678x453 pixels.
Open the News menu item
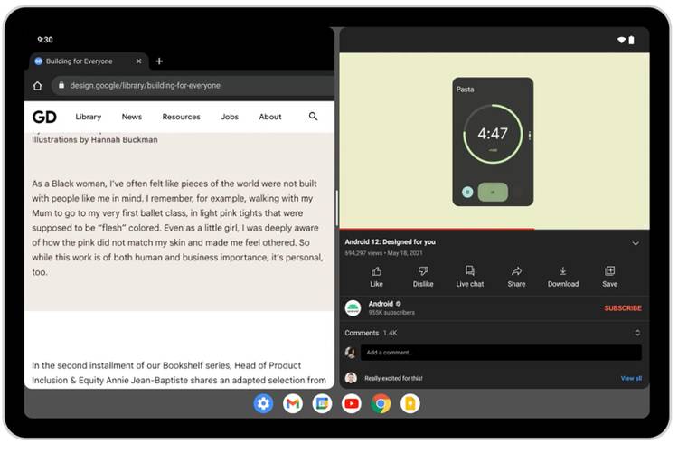coord(132,117)
